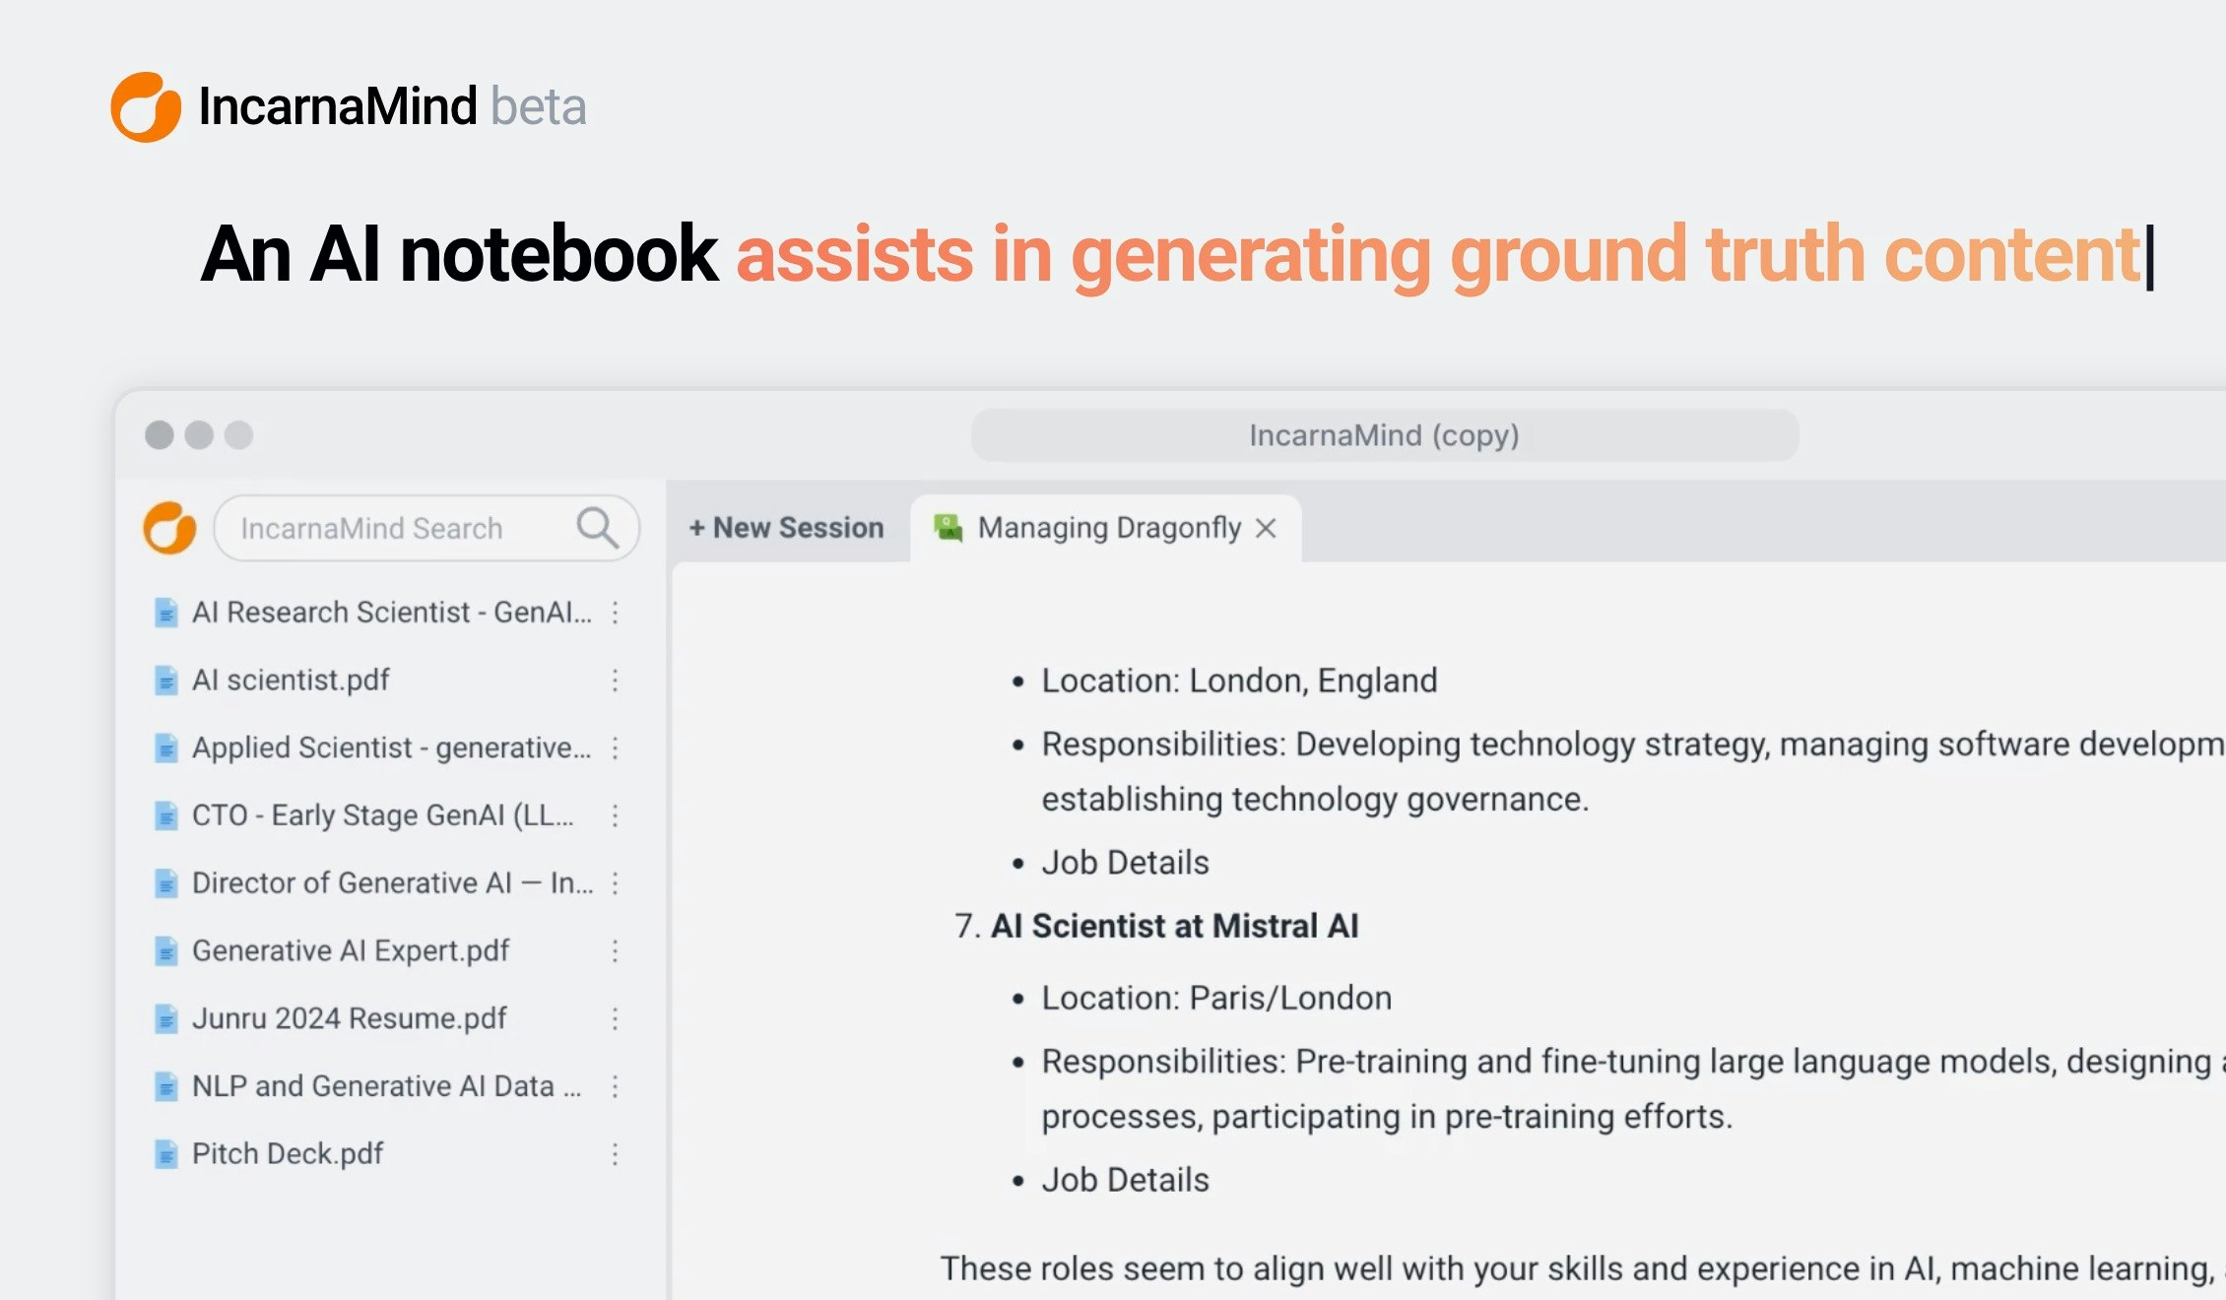Click the orange IncarnaMind sidebar logo
The height and width of the screenshot is (1300, 2226).
tap(169, 528)
